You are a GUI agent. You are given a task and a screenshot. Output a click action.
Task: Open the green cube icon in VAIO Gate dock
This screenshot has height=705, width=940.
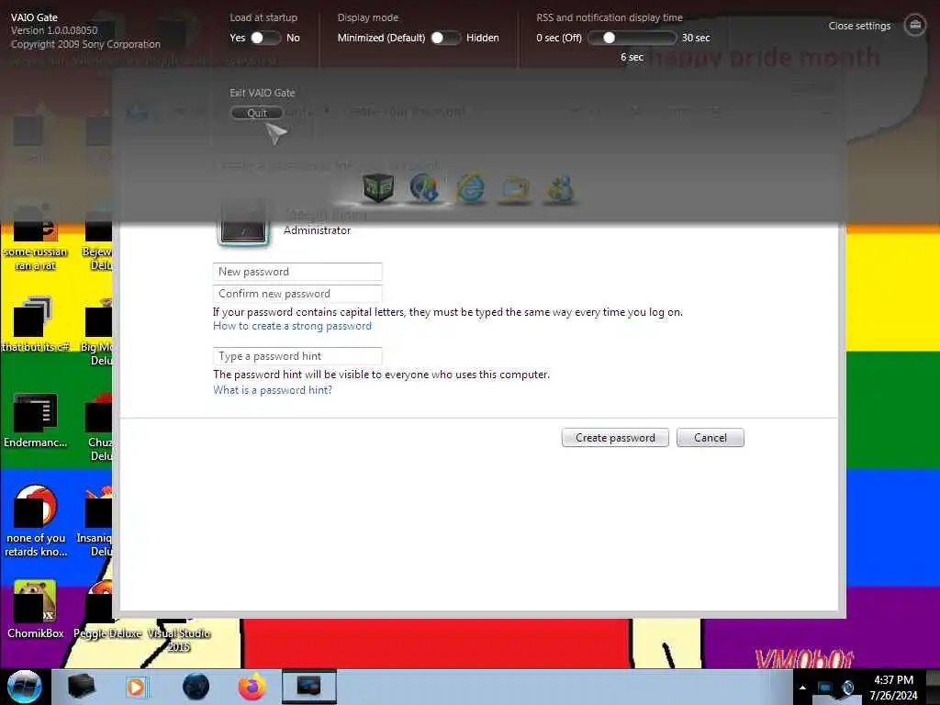pyautogui.click(x=378, y=187)
